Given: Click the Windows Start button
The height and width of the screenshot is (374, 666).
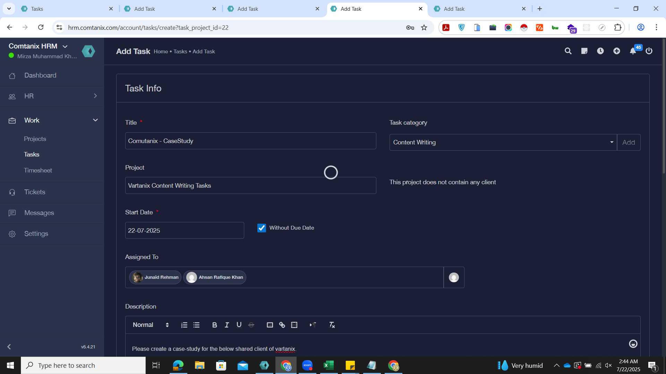Looking at the screenshot, I should point(10,365).
